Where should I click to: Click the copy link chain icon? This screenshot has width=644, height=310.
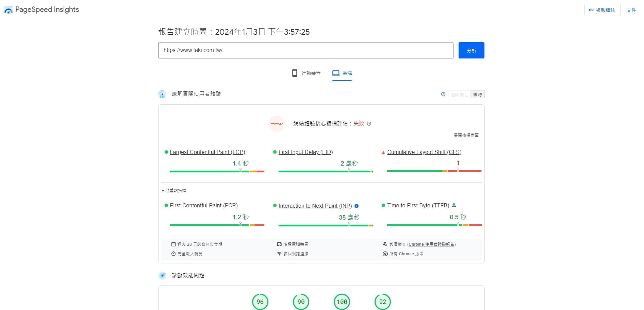coord(591,10)
